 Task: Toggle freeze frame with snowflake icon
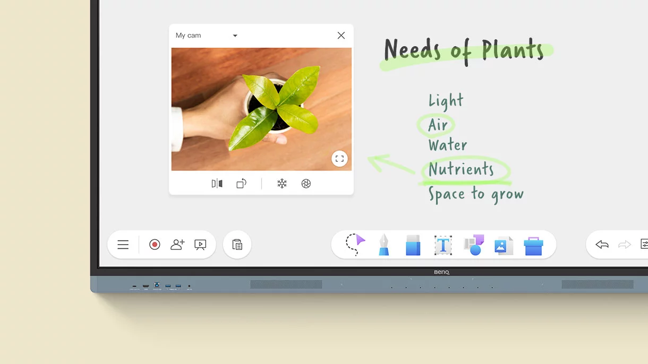click(x=282, y=184)
